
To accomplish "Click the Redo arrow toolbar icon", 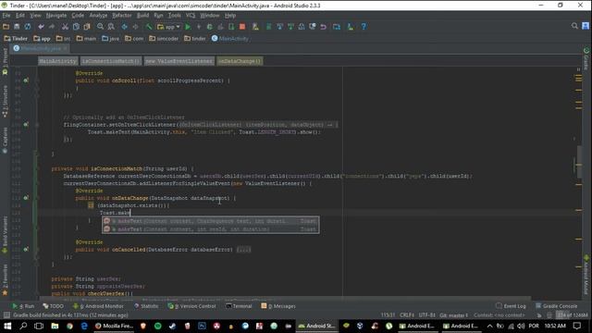I will tap(52, 27).
